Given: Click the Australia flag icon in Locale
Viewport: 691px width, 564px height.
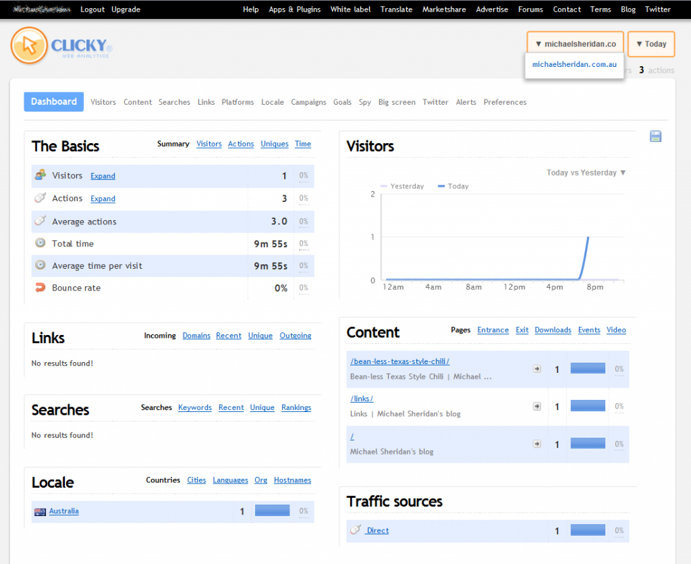Looking at the screenshot, I should 40,511.
